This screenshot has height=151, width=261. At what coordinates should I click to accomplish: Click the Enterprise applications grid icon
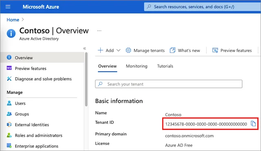click(9, 146)
